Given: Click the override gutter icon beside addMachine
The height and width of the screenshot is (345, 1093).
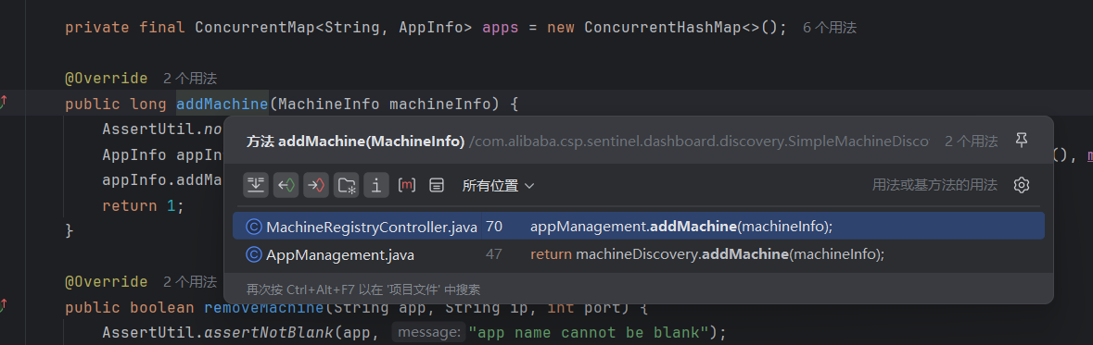Looking at the screenshot, I should pyautogui.click(x=4, y=103).
